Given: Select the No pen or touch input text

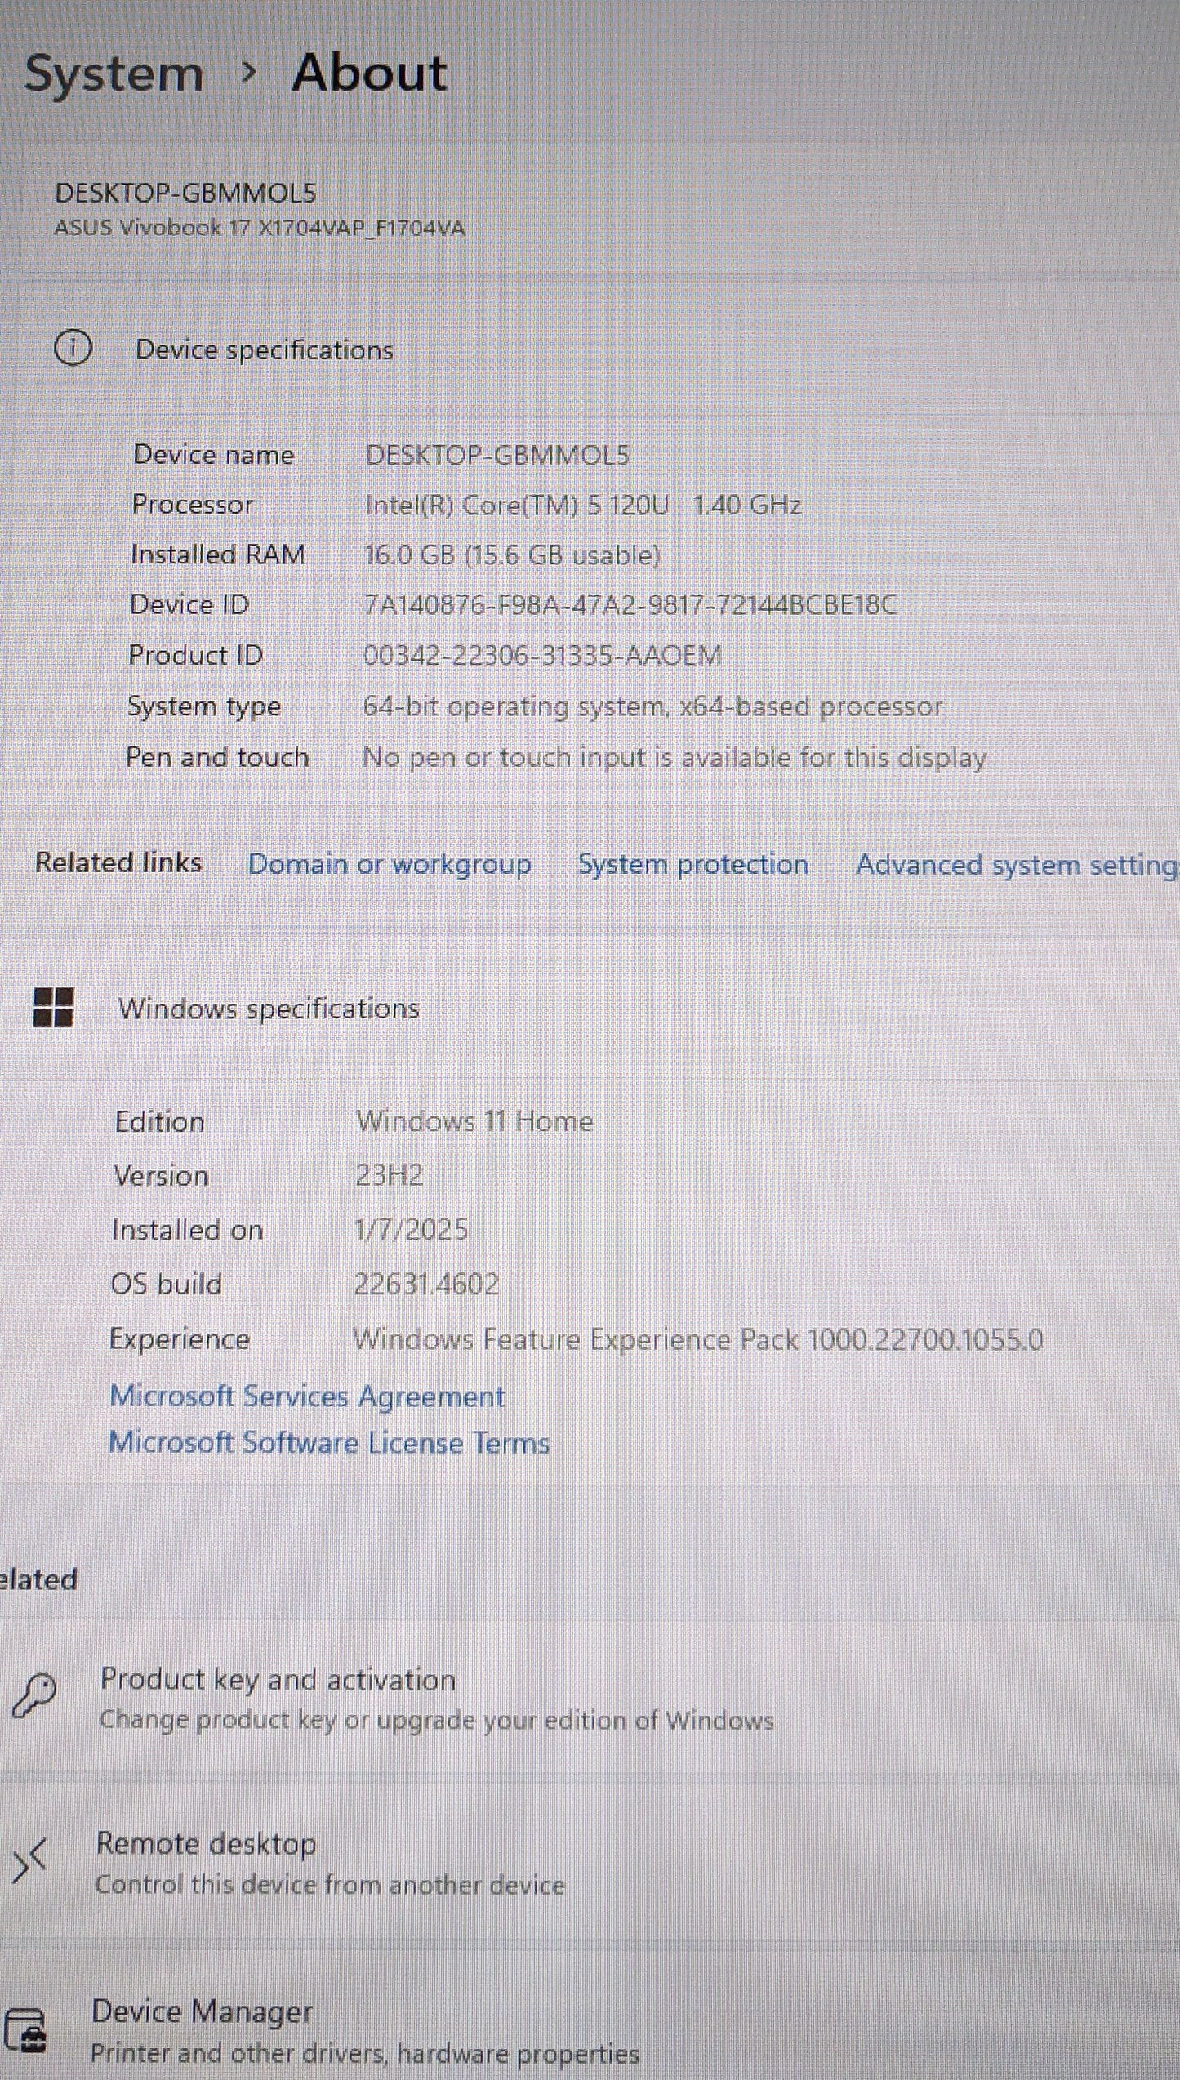Looking at the screenshot, I should point(674,758).
